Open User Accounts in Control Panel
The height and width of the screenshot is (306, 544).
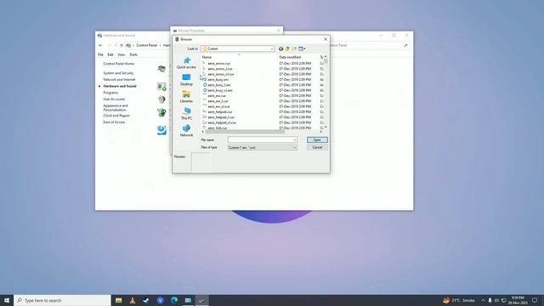(114, 99)
